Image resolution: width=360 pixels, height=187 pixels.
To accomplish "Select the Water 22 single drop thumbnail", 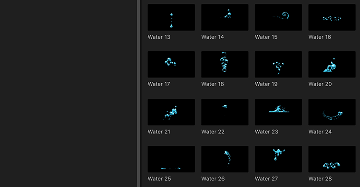I will coord(225,112).
